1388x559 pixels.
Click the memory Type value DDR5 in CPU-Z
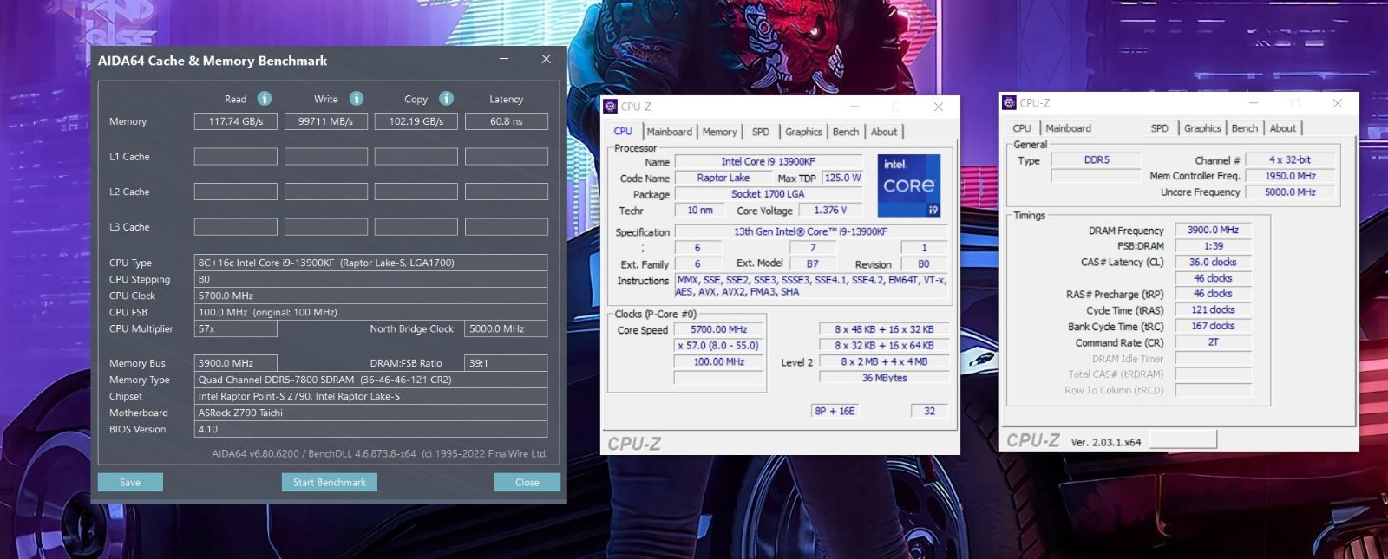pyautogui.click(x=1097, y=160)
